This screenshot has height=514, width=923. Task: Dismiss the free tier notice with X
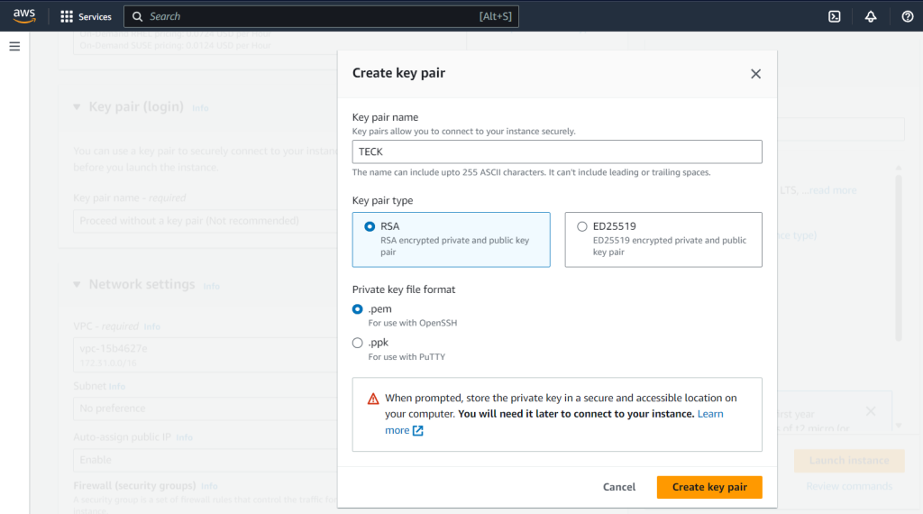click(870, 411)
